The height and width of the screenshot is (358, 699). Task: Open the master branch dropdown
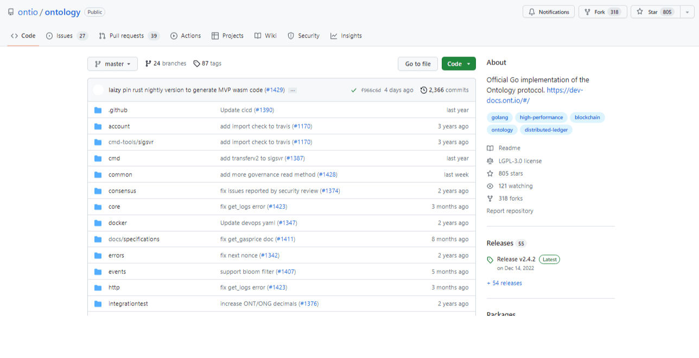[x=112, y=64]
